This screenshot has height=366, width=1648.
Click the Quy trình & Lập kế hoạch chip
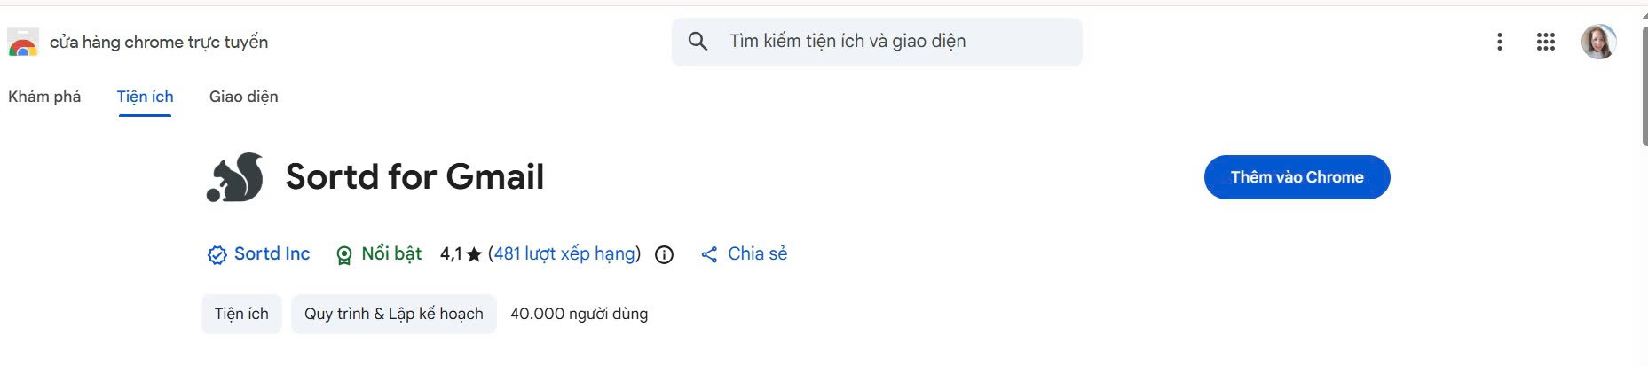pos(393,314)
